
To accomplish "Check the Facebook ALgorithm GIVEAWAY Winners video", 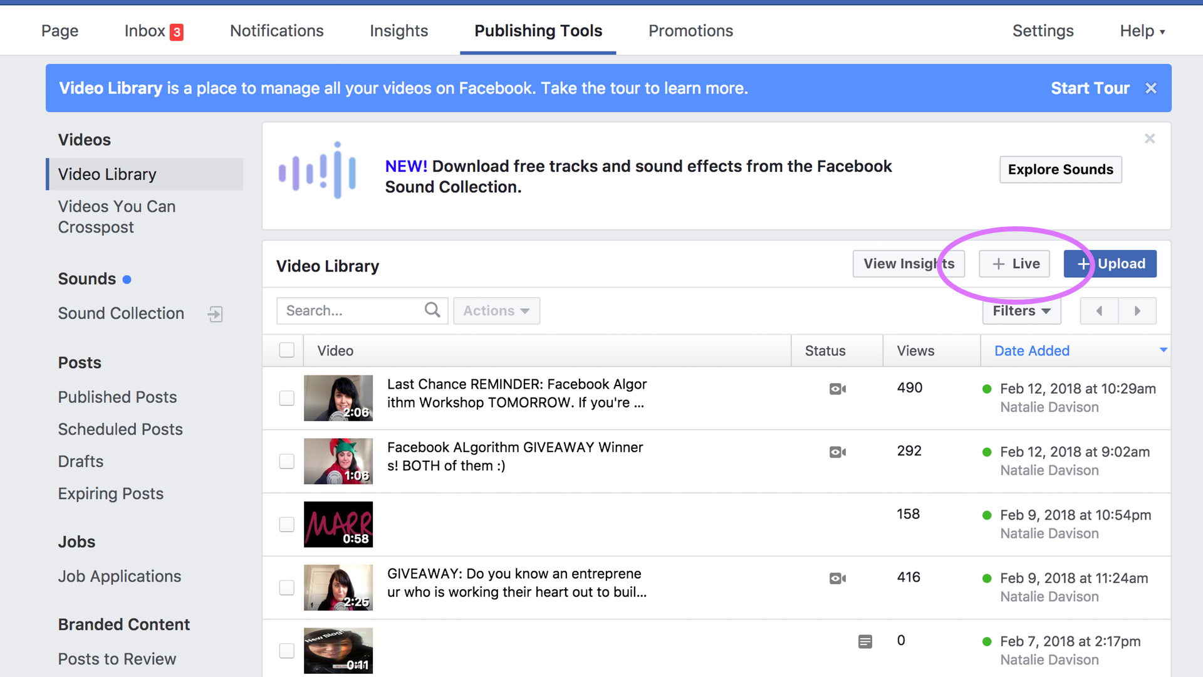I will [x=286, y=461].
